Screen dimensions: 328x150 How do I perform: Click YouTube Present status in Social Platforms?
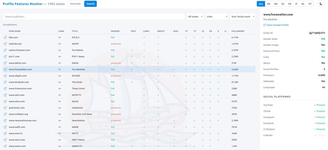[320, 105]
